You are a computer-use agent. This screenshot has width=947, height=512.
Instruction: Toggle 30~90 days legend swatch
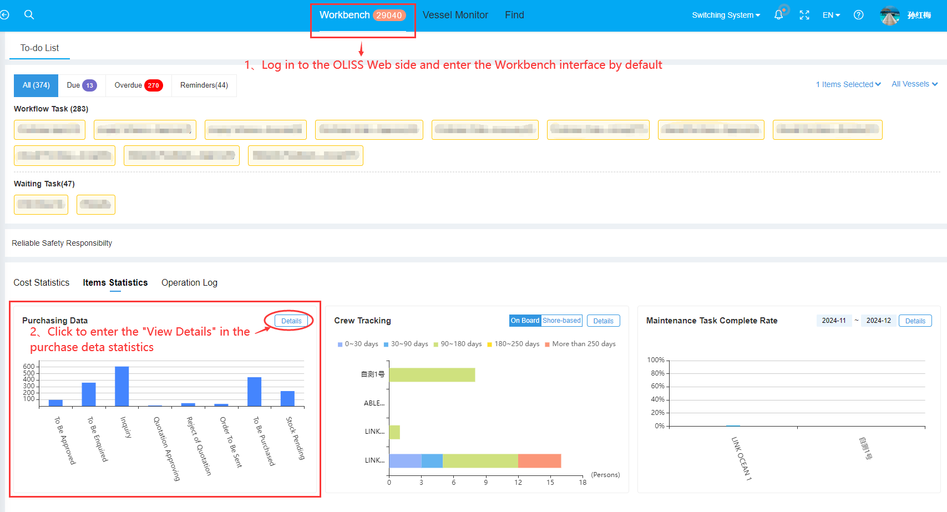pos(386,344)
